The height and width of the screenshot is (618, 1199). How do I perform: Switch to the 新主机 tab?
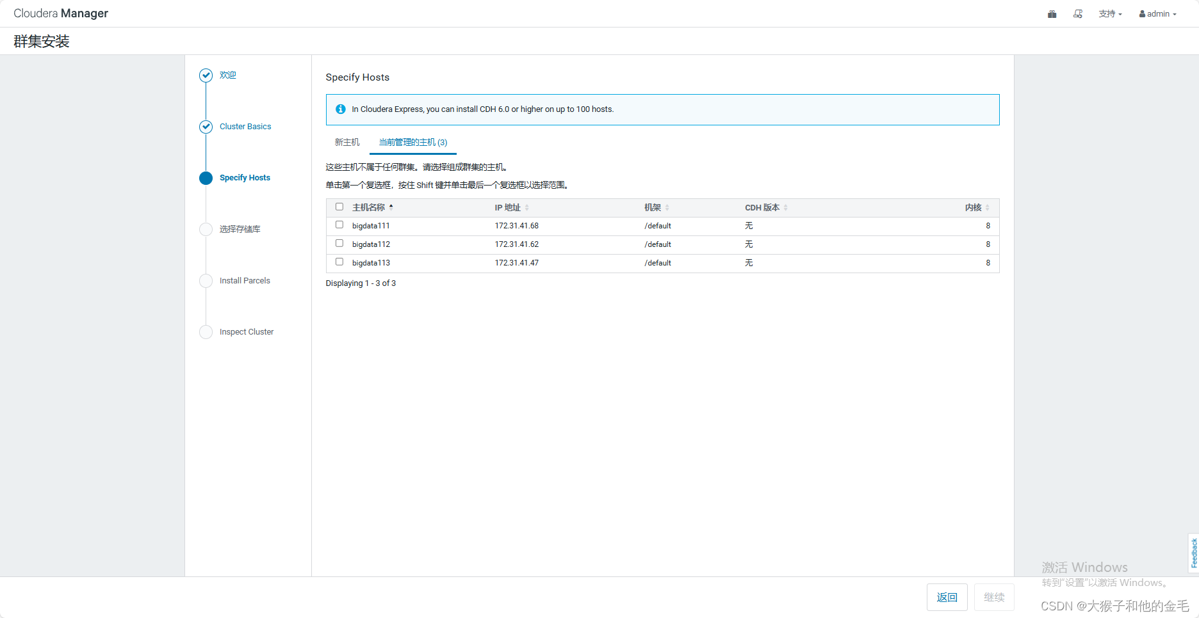[347, 142]
